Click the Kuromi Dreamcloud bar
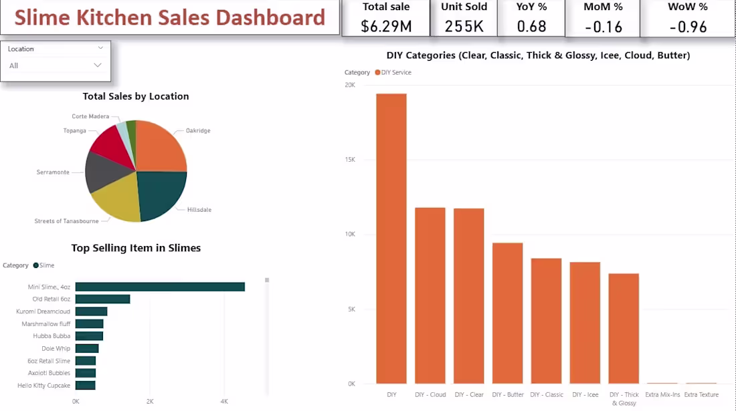Screen dimensions: 736x411 coord(92,311)
